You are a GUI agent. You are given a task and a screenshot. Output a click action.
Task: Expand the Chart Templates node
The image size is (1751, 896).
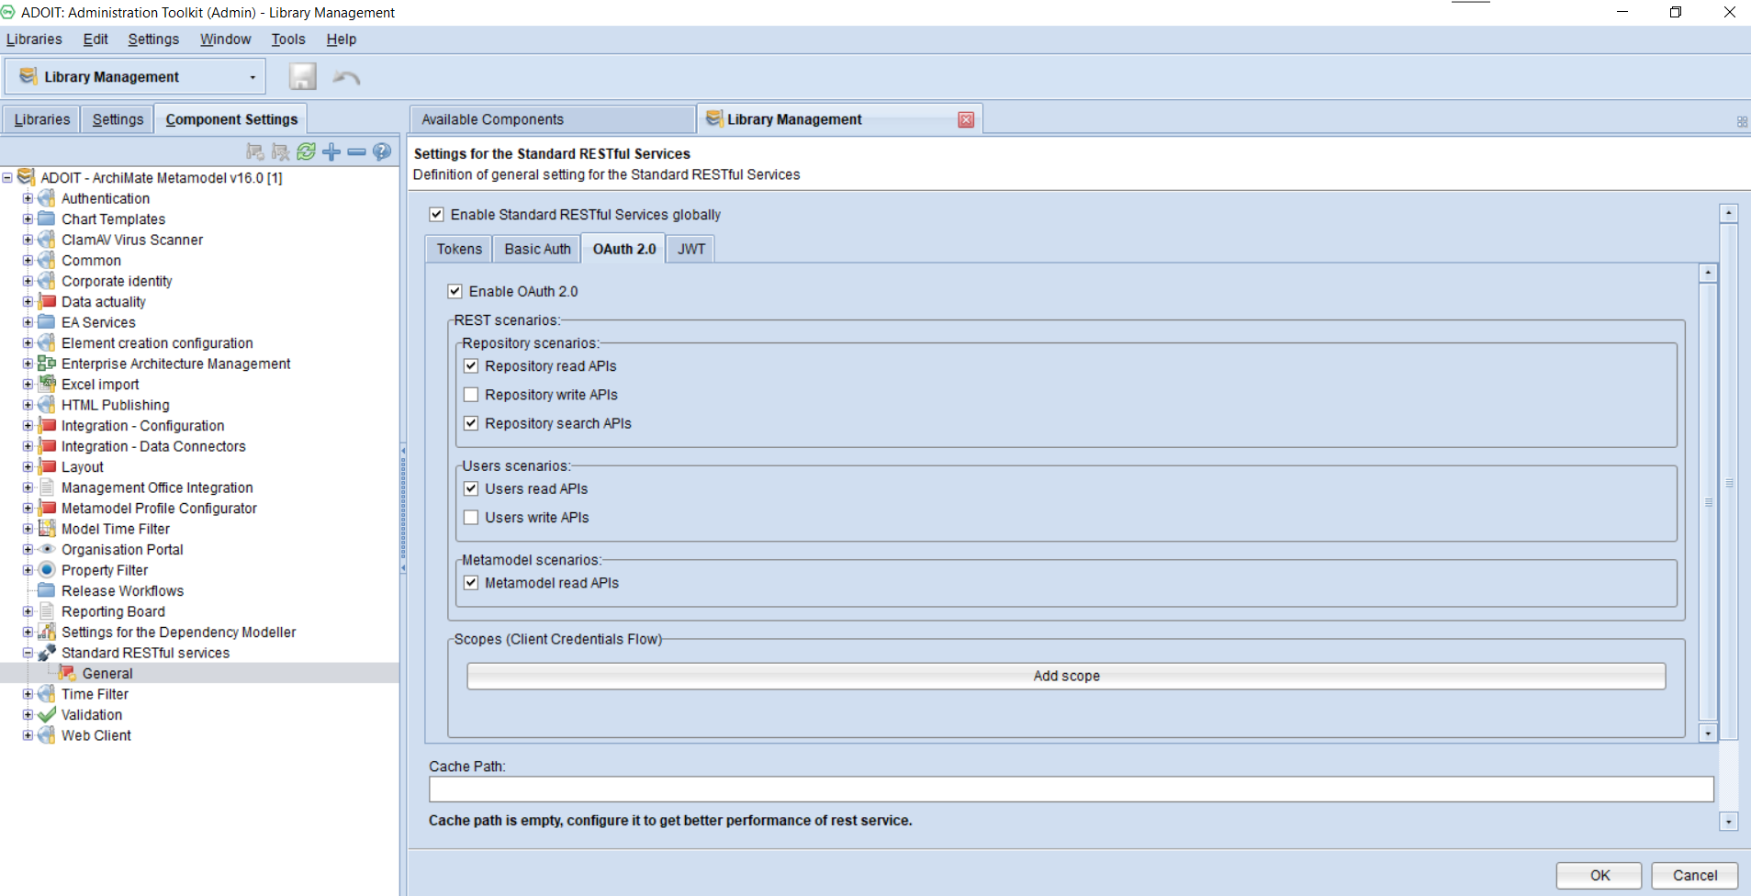point(28,218)
